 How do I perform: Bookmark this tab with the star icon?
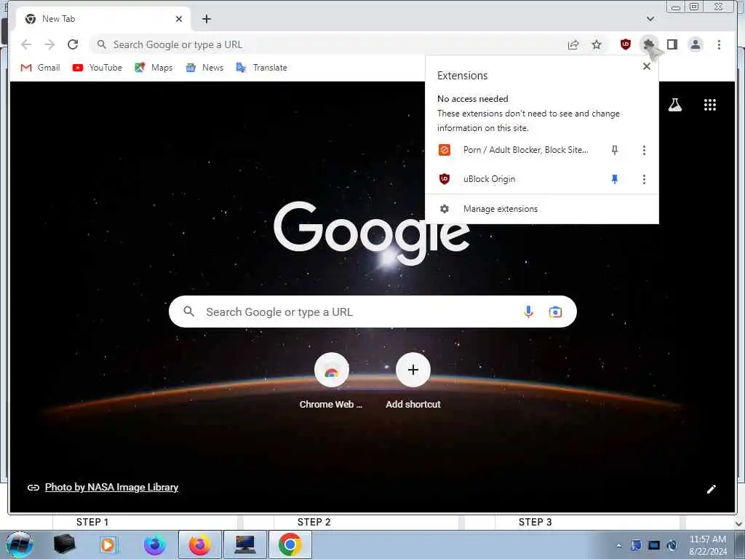[x=597, y=44]
